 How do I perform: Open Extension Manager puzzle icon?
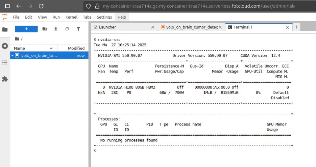5,79
